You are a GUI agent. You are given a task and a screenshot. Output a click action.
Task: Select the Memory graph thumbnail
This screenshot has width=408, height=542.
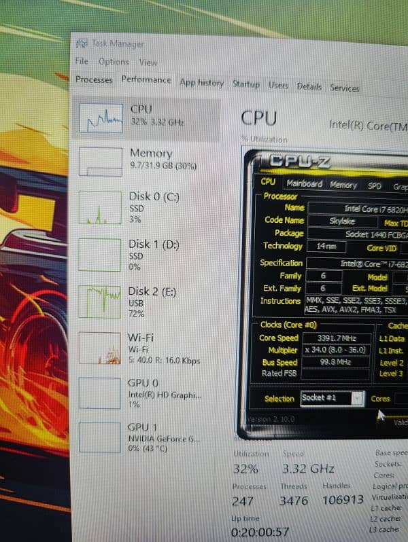[x=101, y=162]
